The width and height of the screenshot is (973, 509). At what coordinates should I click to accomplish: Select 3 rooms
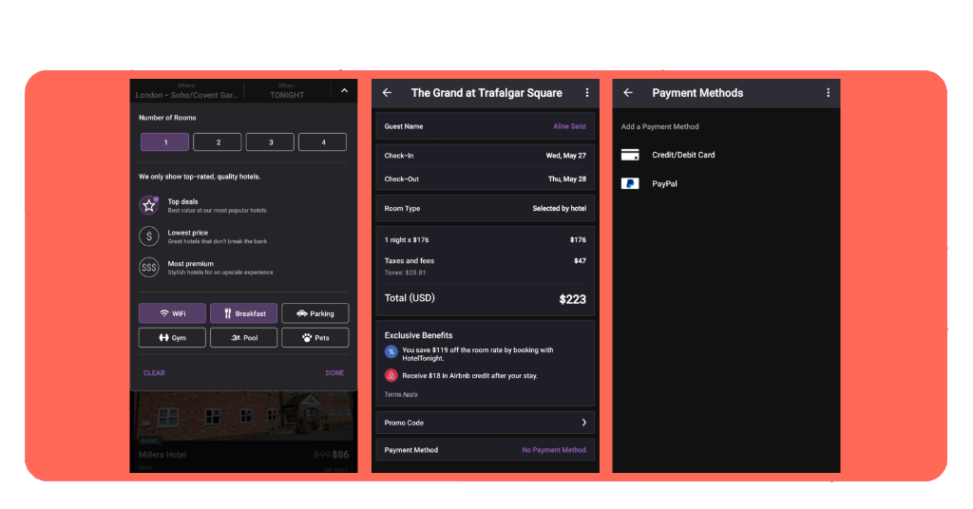(x=270, y=142)
